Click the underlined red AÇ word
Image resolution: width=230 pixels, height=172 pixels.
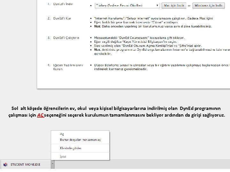pos(41,115)
